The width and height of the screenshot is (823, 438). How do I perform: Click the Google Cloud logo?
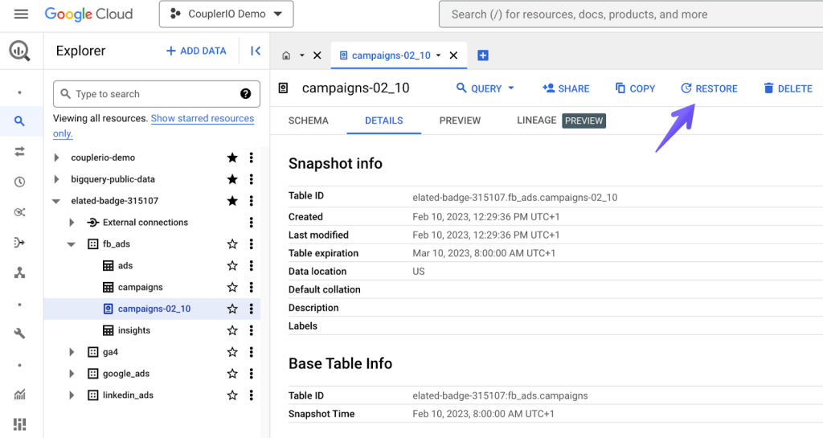(88, 14)
